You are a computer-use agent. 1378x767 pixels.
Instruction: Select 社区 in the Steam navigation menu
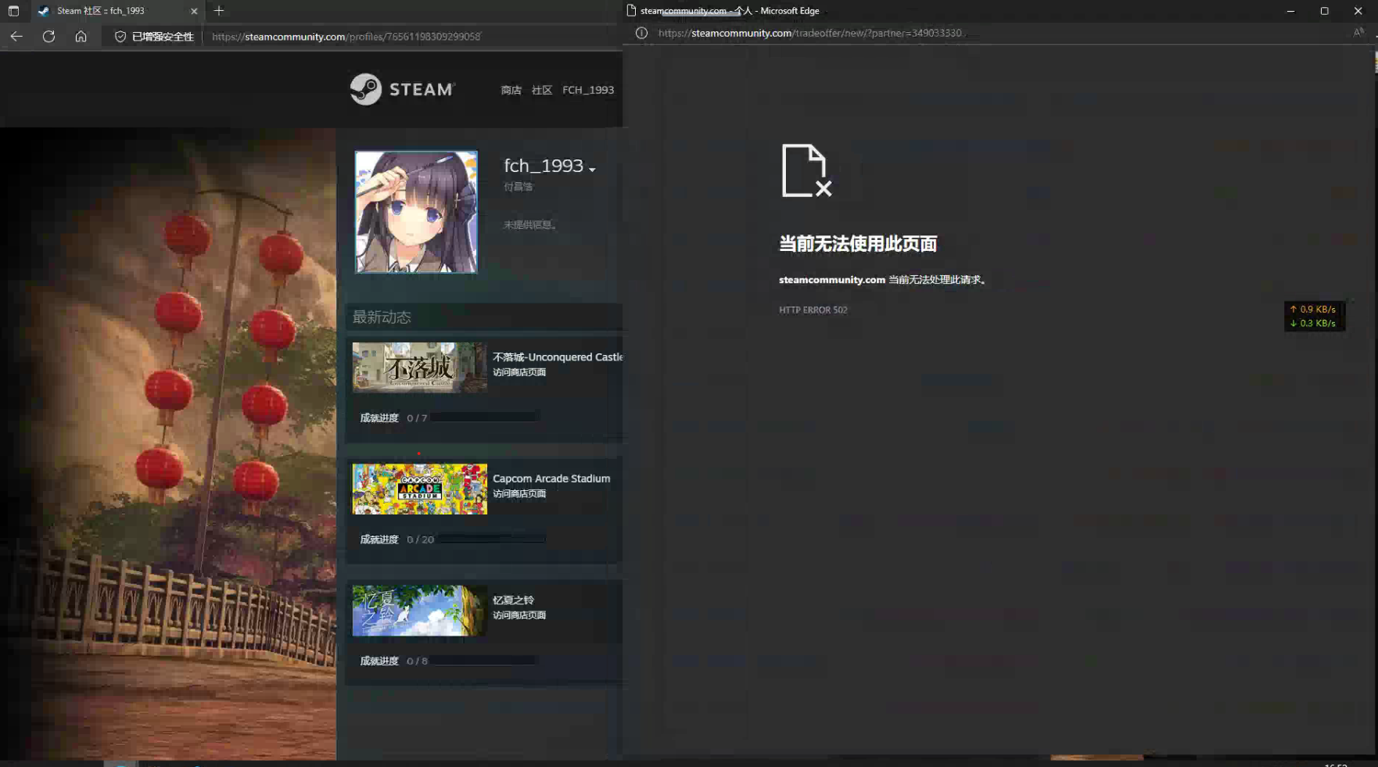541,89
